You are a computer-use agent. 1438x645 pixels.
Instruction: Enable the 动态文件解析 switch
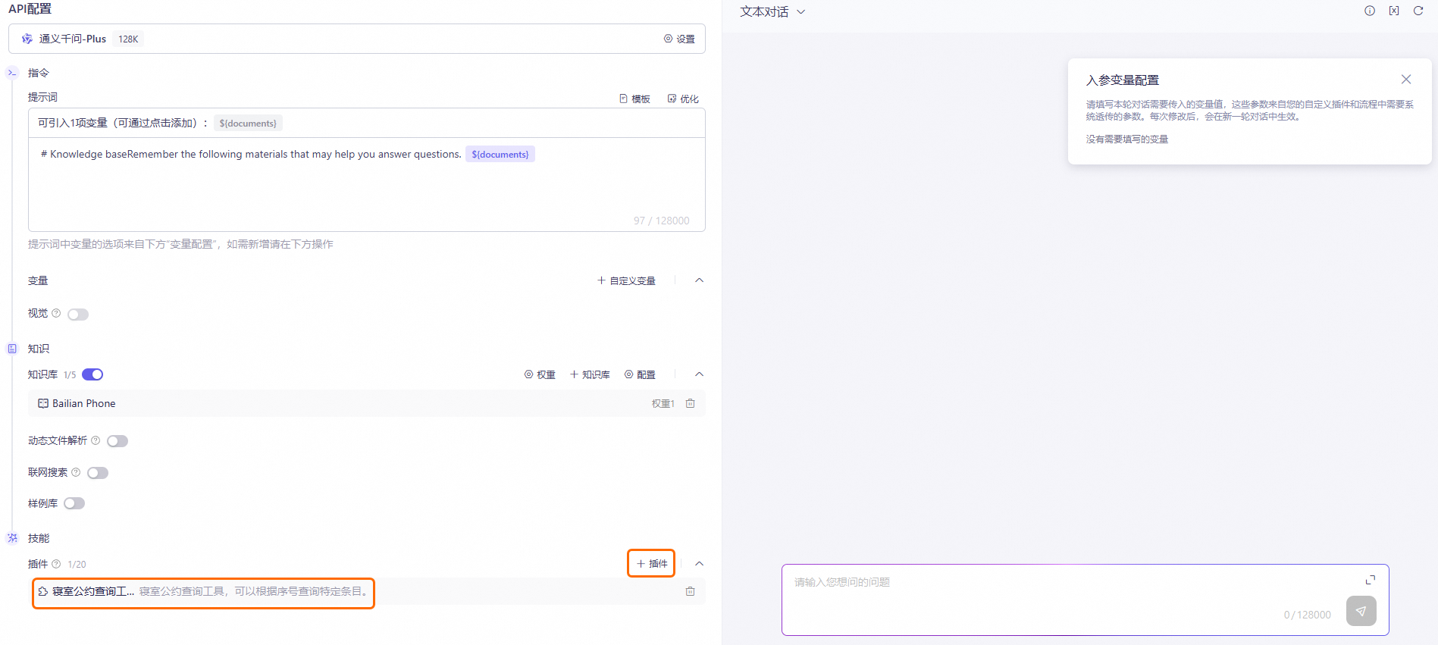click(x=117, y=441)
